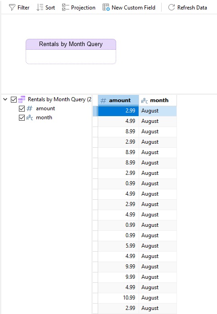Click the amount column header

(118, 100)
